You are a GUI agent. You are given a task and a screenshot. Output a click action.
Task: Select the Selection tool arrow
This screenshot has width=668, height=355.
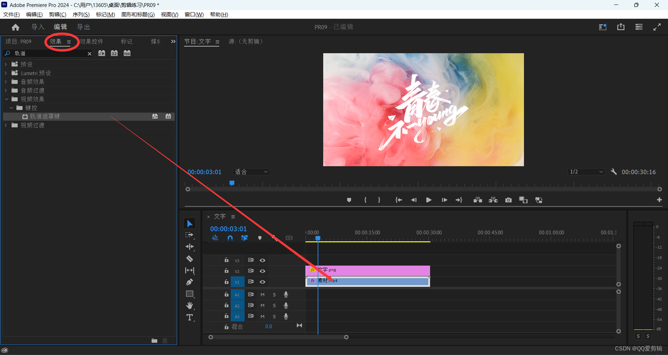coord(190,224)
